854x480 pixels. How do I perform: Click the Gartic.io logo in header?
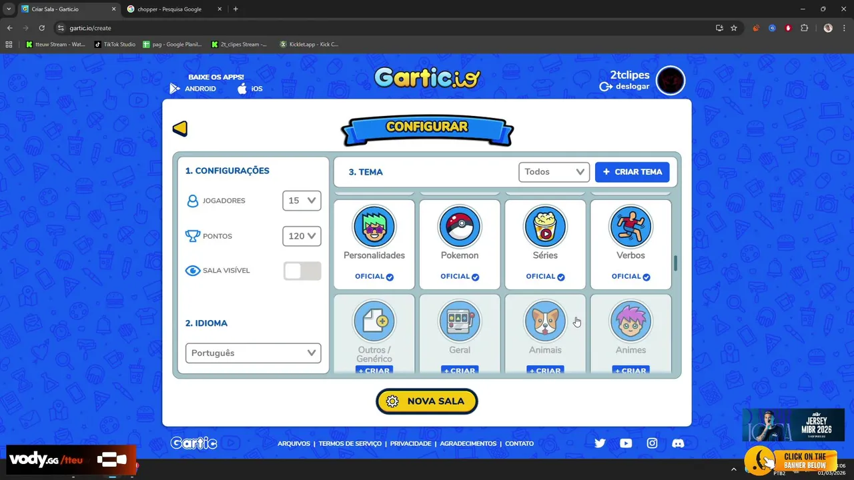click(x=427, y=78)
